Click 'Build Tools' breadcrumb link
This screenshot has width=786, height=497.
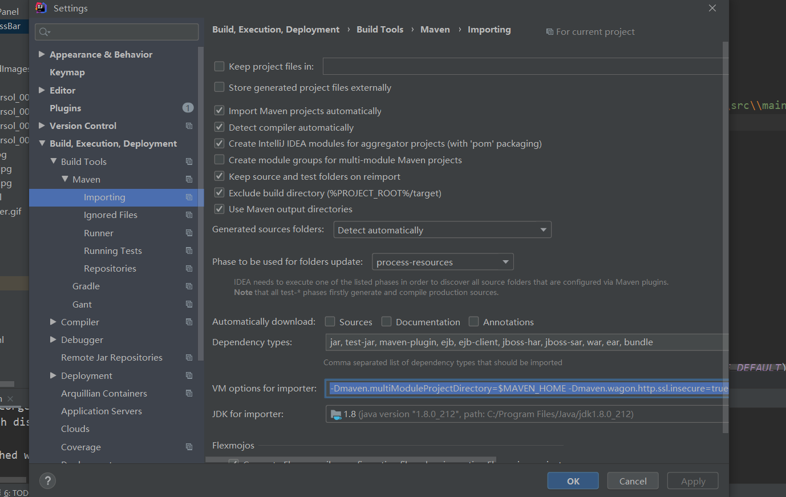[380, 30]
